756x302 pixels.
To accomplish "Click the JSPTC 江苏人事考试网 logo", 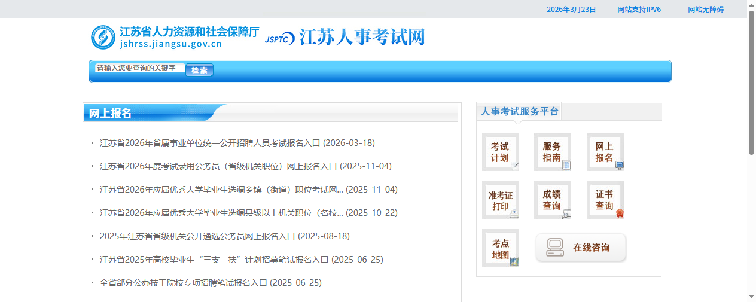I will click(x=345, y=37).
